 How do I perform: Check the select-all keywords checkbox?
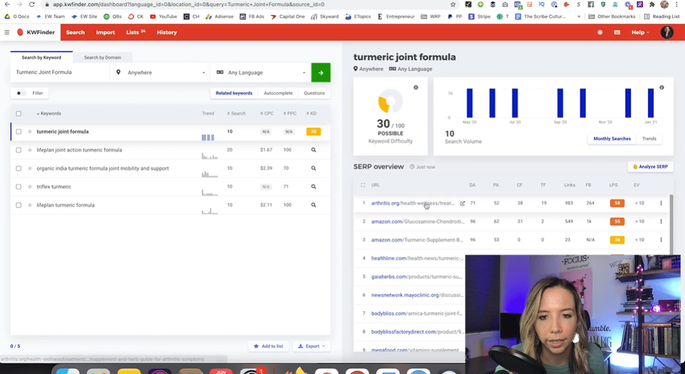[x=18, y=114]
